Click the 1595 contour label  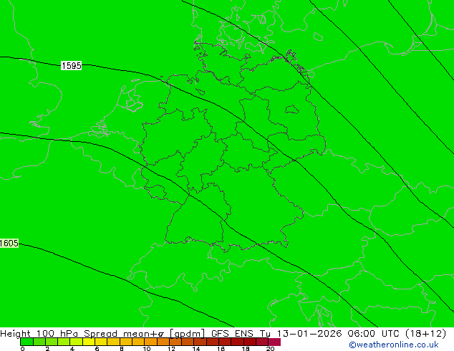(x=71, y=65)
